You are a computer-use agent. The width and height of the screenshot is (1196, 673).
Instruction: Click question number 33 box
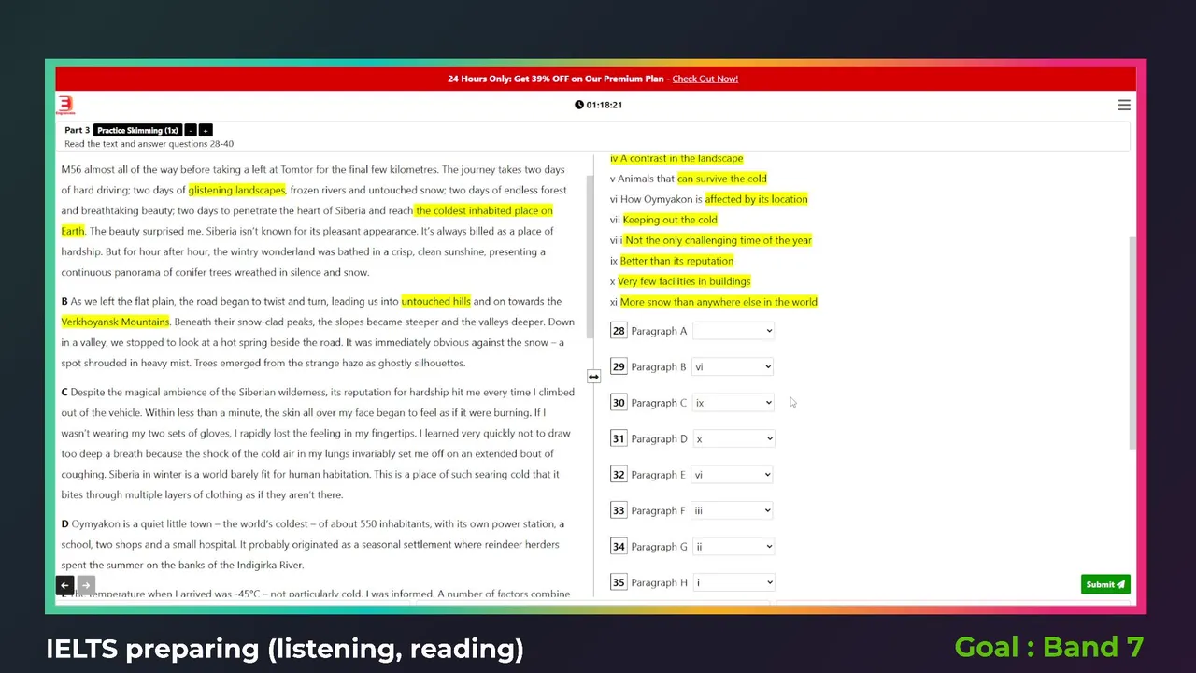[619, 510]
